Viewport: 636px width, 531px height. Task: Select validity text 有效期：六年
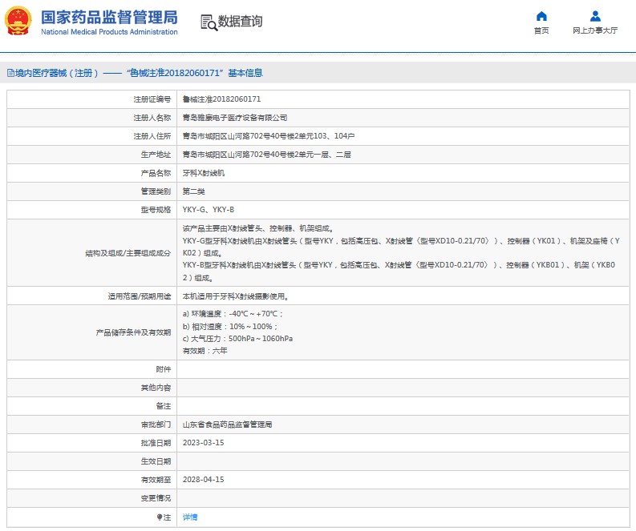(205, 351)
